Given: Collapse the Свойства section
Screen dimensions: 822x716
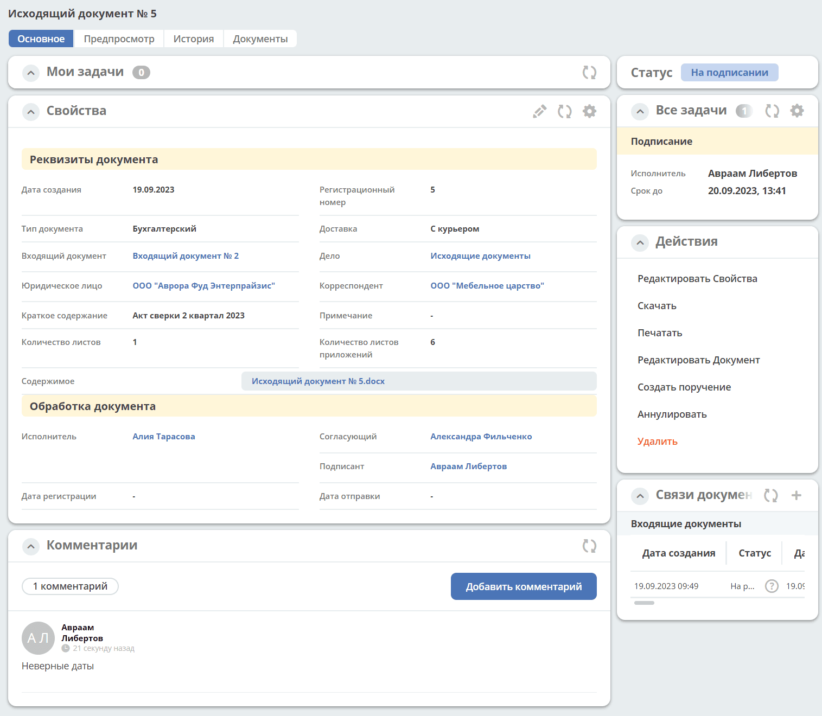Looking at the screenshot, I should [x=31, y=112].
